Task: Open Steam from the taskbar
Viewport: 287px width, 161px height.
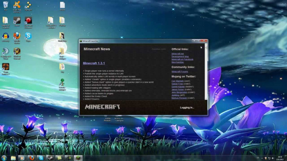Action: coord(50,158)
